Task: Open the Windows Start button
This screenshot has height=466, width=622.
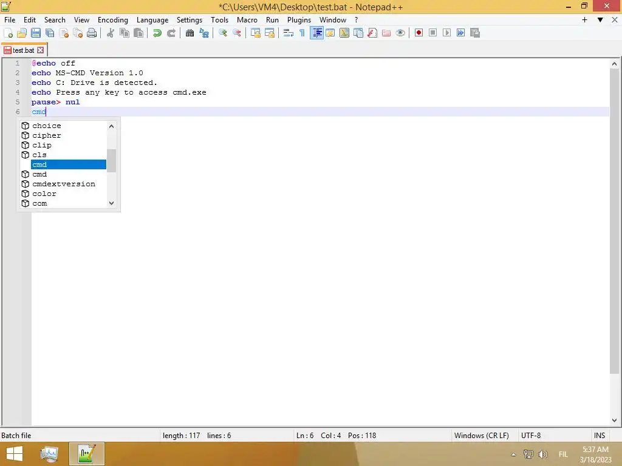Action: pyautogui.click(x=15, y=454)
